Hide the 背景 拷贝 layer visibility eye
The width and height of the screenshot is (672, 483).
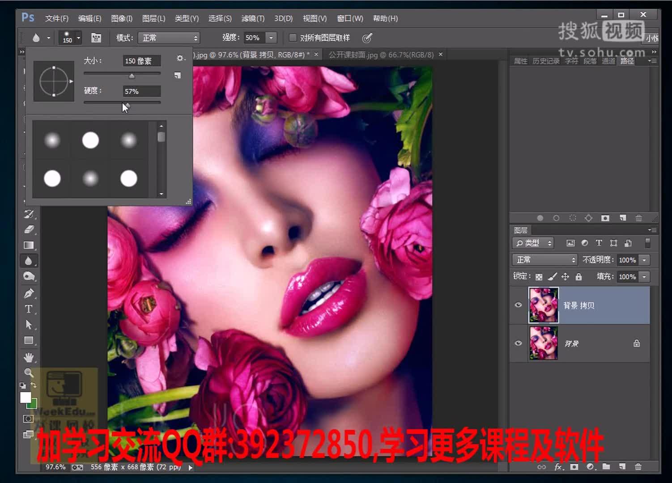tap(518, 305)
